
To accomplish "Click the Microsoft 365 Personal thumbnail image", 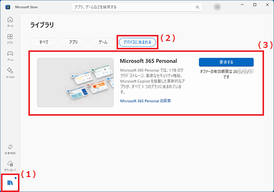I will click(75, 83).
